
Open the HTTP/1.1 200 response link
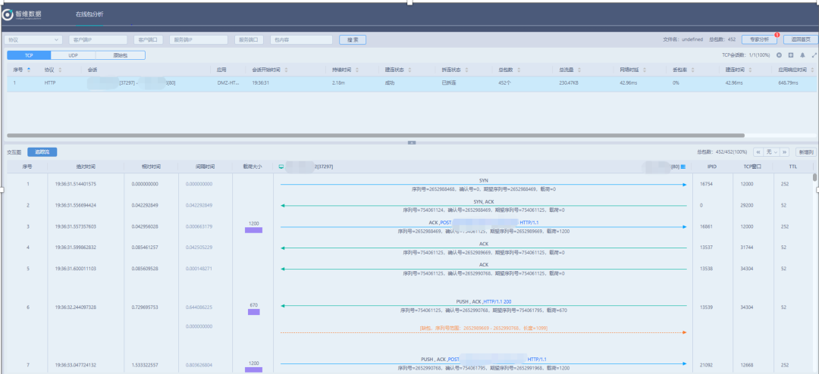[x=497, y=301]
